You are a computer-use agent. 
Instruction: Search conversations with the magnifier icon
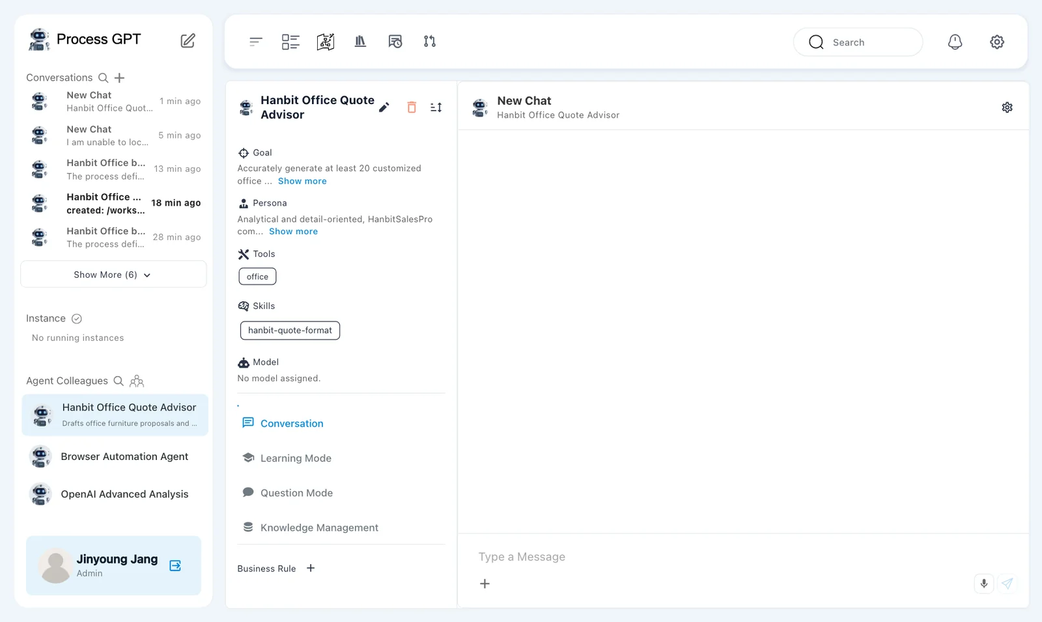click(x=103, y=77)
